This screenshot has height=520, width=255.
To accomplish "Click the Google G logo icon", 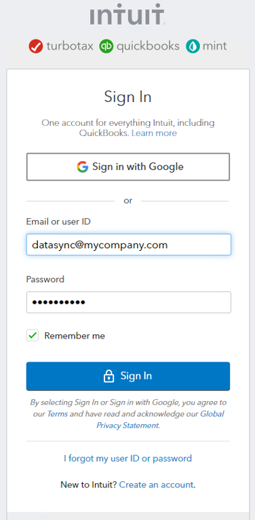I will click(82, 167).
